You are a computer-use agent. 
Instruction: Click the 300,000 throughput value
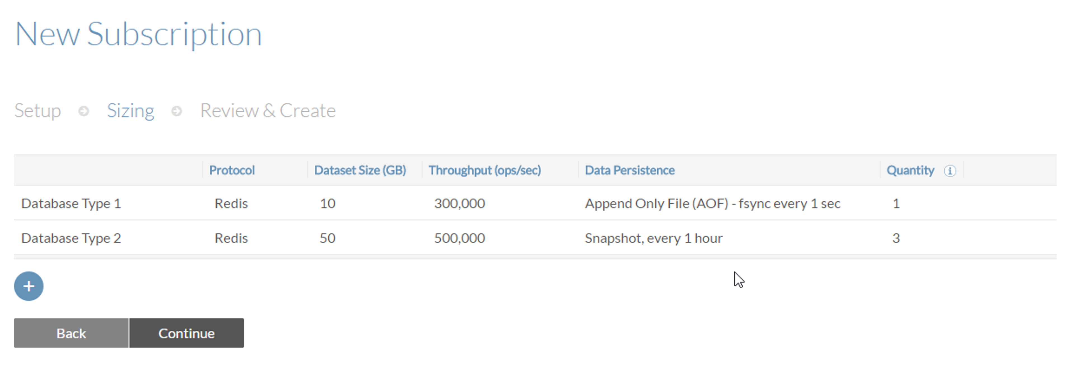pos(459,203)
